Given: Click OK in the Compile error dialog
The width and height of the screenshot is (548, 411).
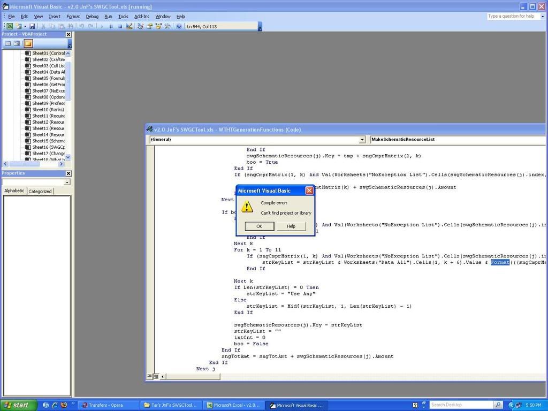Looking at the screenshot, I should point(260,226).
